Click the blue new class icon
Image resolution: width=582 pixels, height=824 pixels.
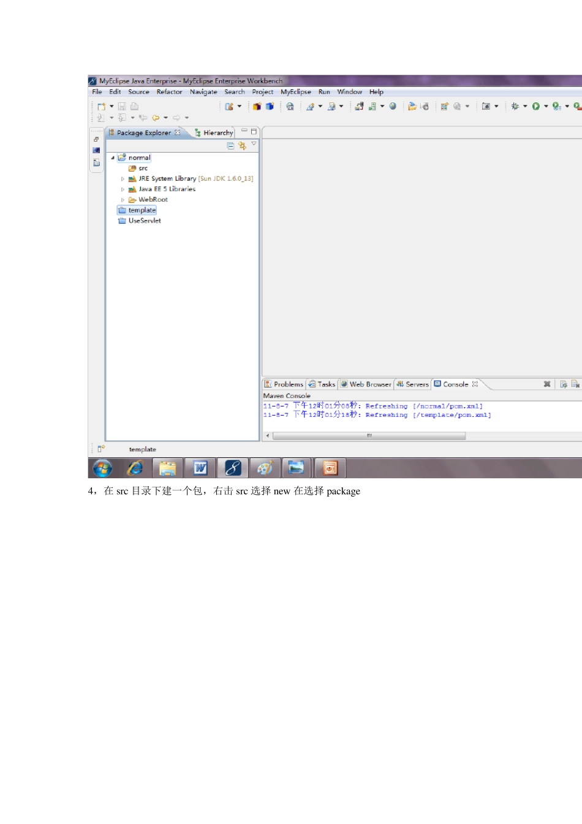(270, 107)
